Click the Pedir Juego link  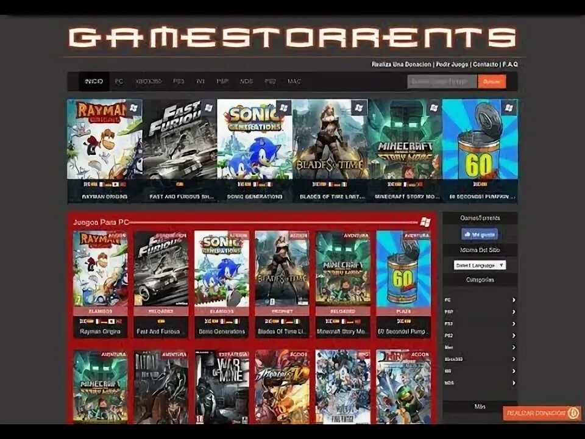[x=452, y=64]
